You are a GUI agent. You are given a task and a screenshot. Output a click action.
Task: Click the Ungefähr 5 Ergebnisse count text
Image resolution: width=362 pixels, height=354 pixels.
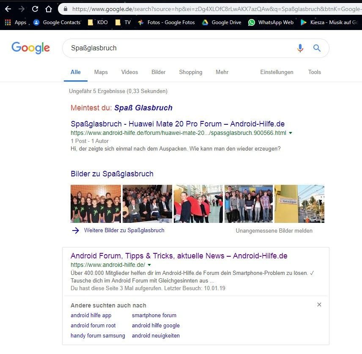118,91
